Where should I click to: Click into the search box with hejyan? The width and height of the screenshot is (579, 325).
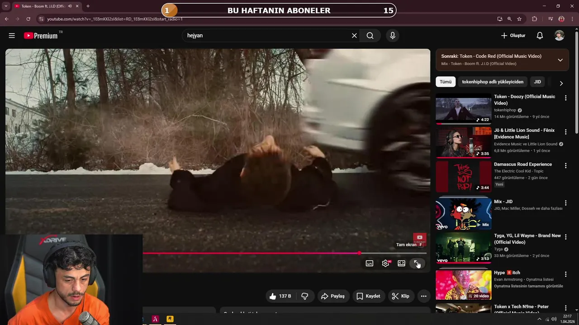click(x=266, y=36)
